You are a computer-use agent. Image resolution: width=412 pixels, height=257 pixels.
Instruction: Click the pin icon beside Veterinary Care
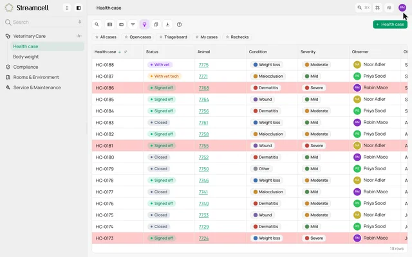[79, 36]
